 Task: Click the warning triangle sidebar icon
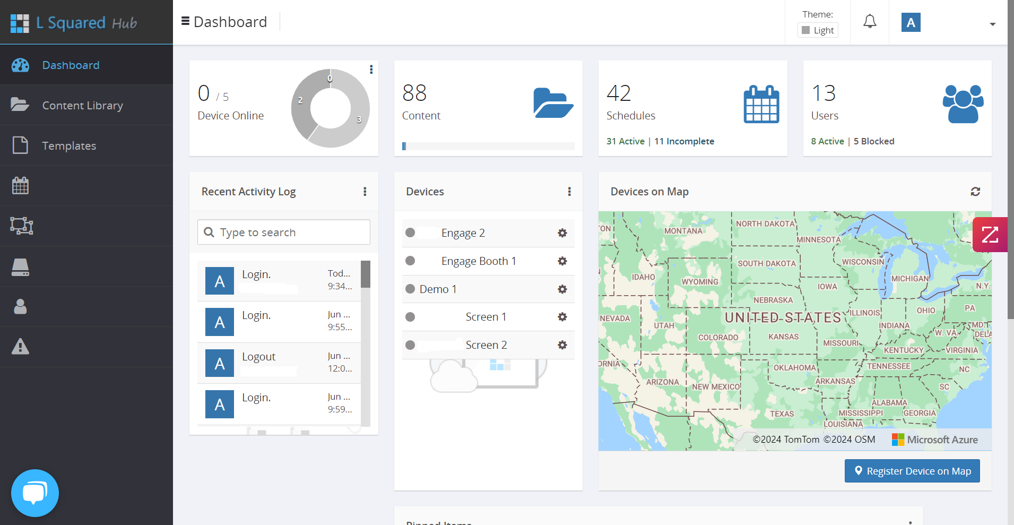(20, 347)
